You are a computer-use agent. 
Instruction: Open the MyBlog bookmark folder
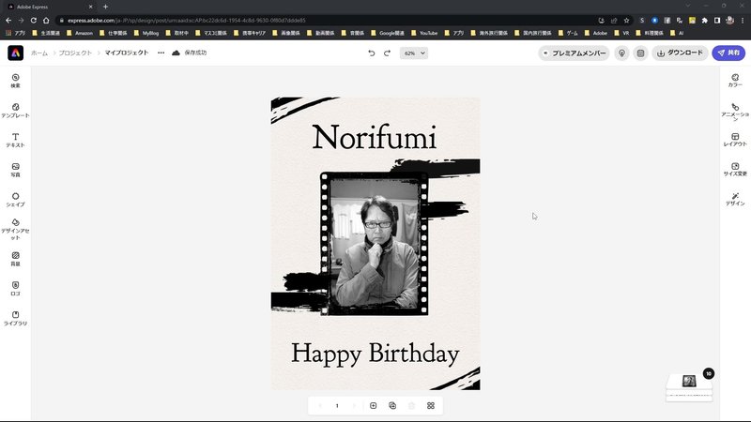tap(146, 33)
